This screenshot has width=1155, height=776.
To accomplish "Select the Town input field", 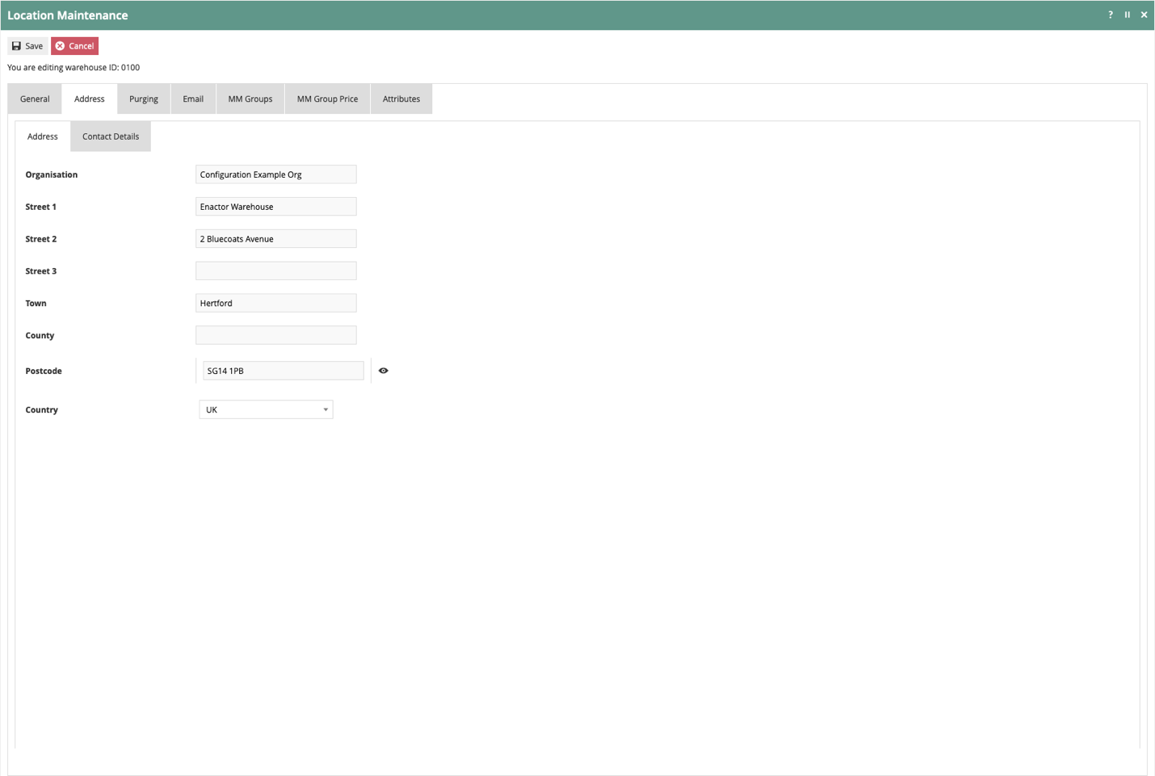I will point(275,303).
